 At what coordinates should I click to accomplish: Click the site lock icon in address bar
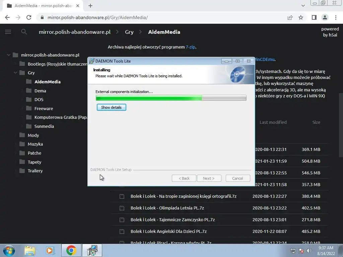42,17
